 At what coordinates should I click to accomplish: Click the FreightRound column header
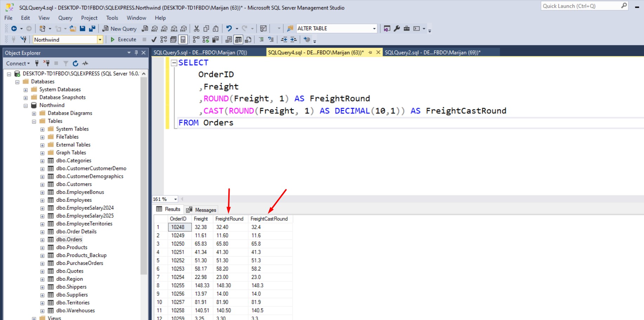pyautogui.click(x=229, y=219)
